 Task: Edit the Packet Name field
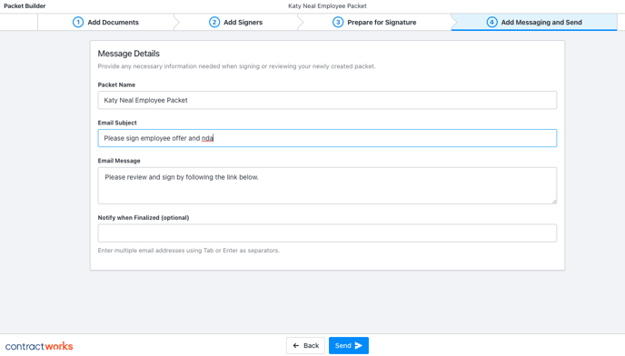click(x=327, y=100)
